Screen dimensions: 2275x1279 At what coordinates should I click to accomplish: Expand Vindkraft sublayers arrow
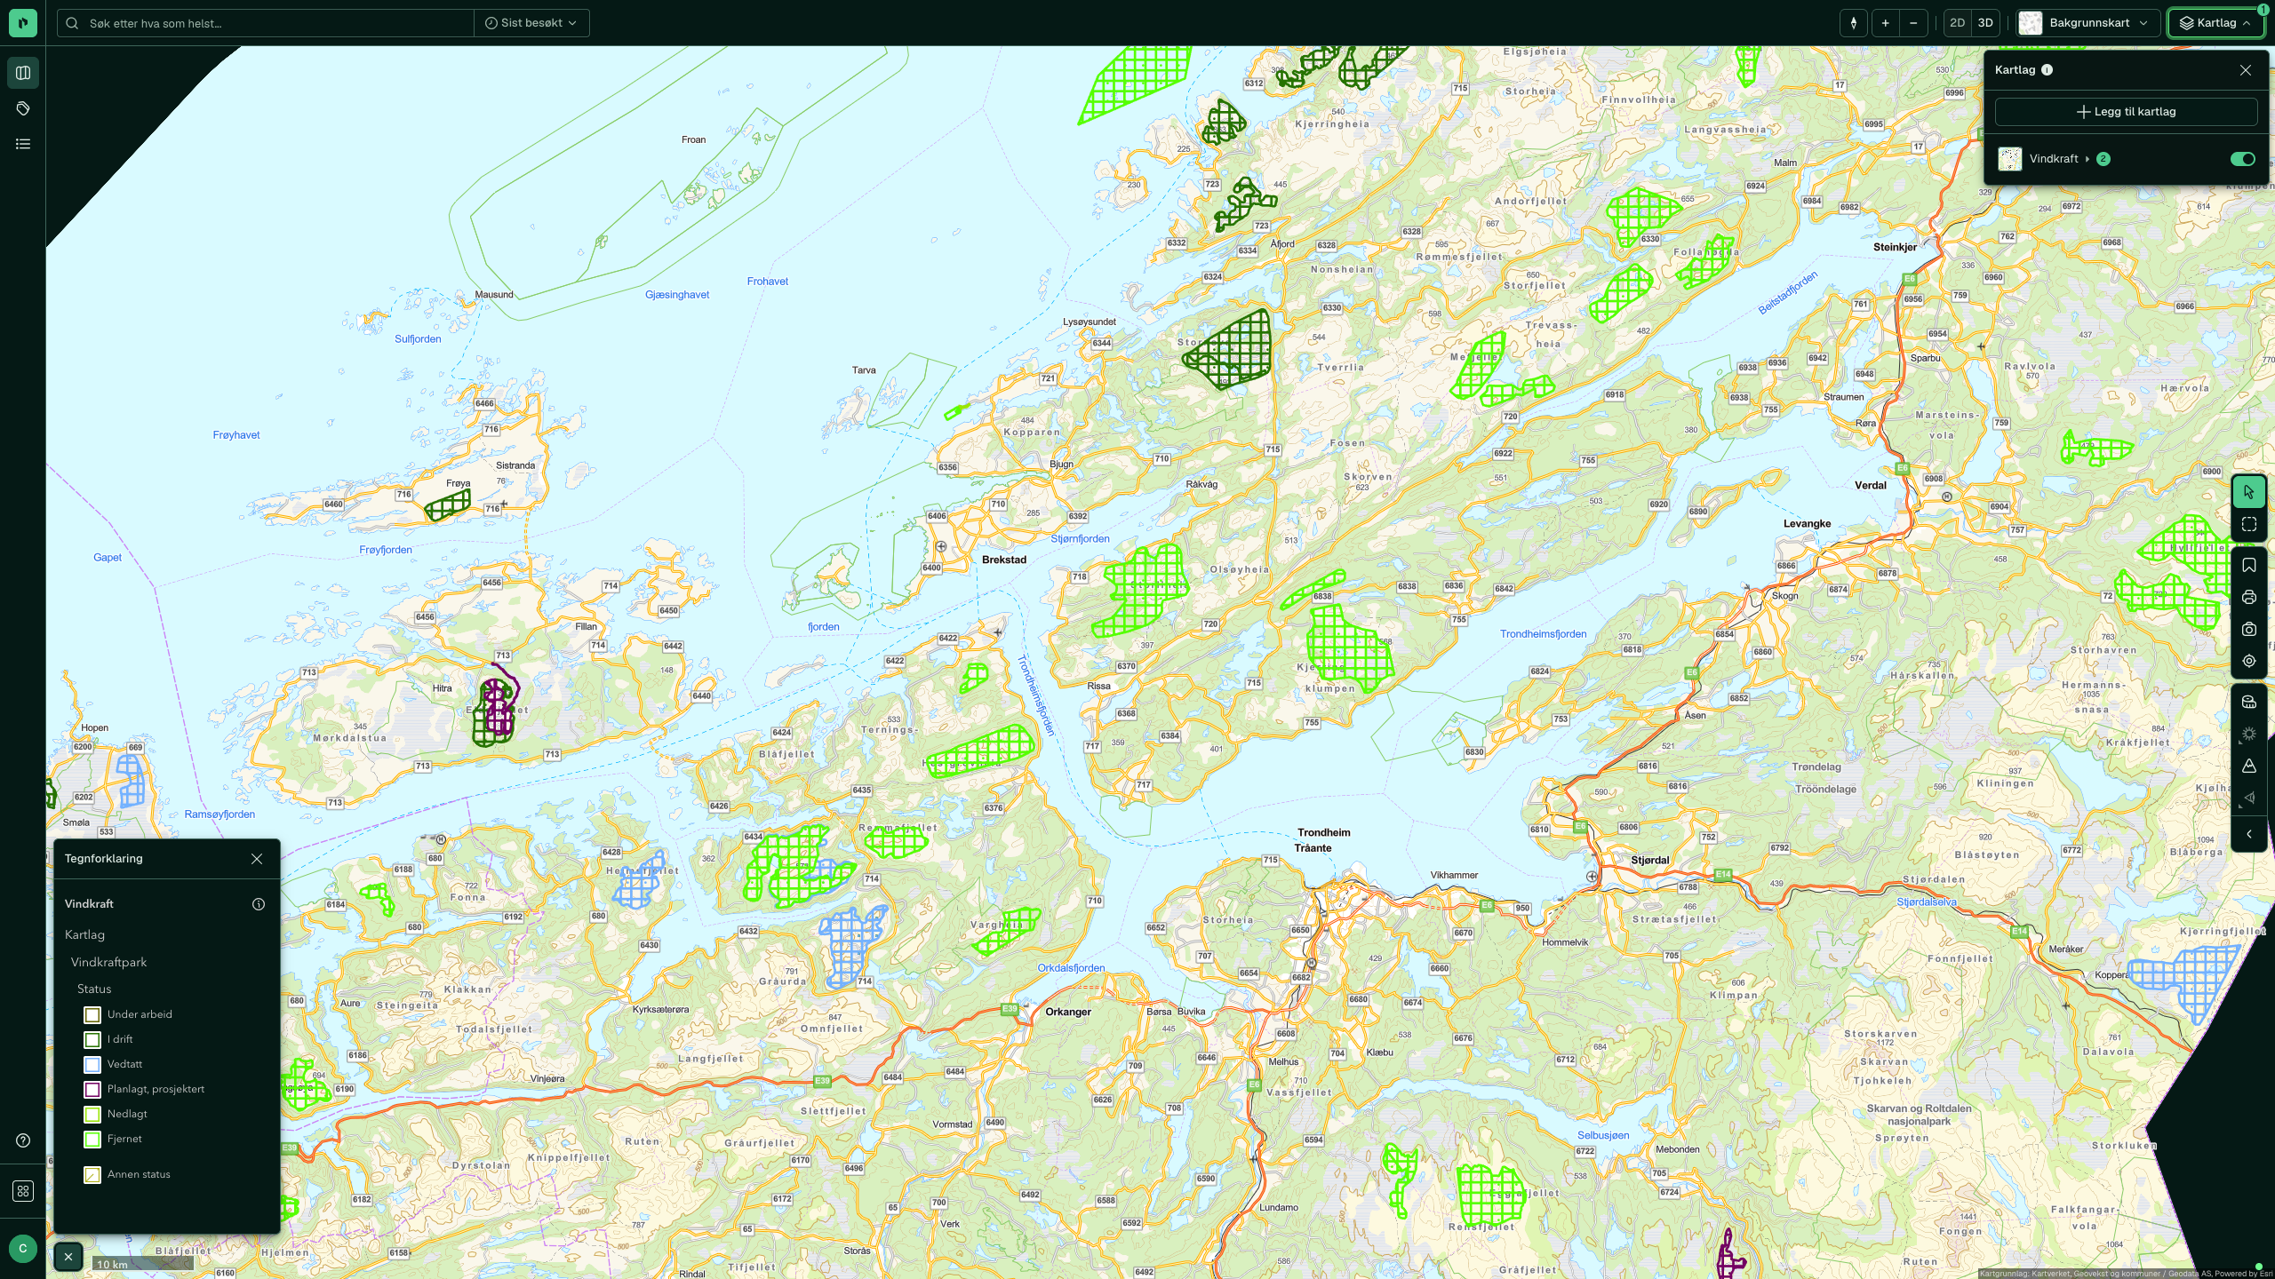click(x=2087, y=159)
